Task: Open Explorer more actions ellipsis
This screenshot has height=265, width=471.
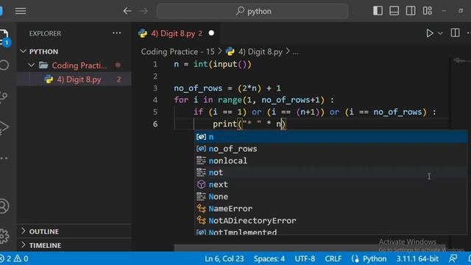Action: [x=116, y=33]
